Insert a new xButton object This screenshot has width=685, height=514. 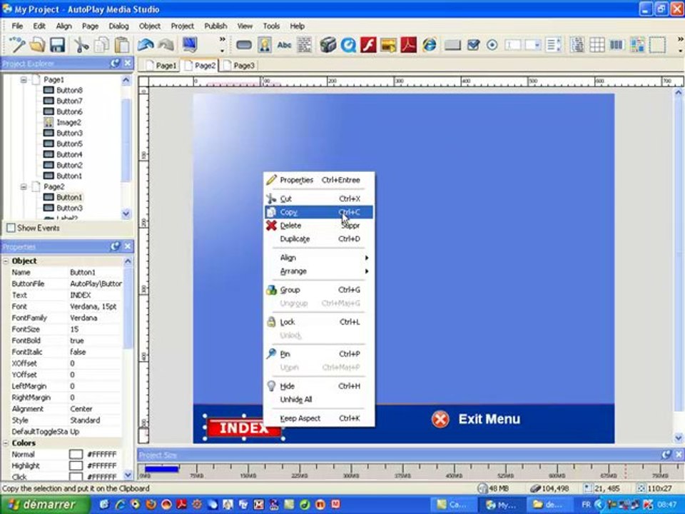point(452,44)
